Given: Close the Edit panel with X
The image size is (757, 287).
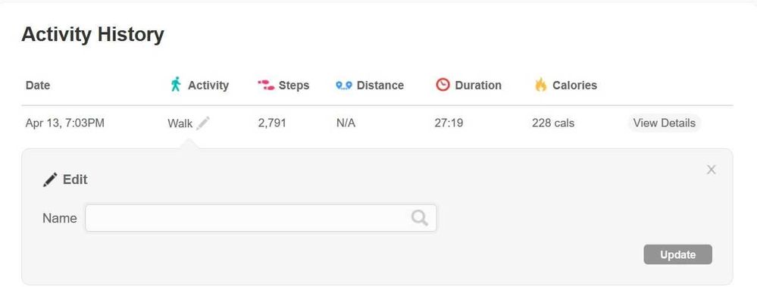Looking at the screenshot, I should point(711,170).
